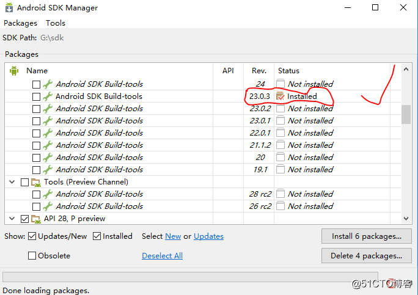Image resolution: width=418 pixels, height=295 pixels.
Task: Click the package list scrollbar thumb
Action: tap(406, 115)
